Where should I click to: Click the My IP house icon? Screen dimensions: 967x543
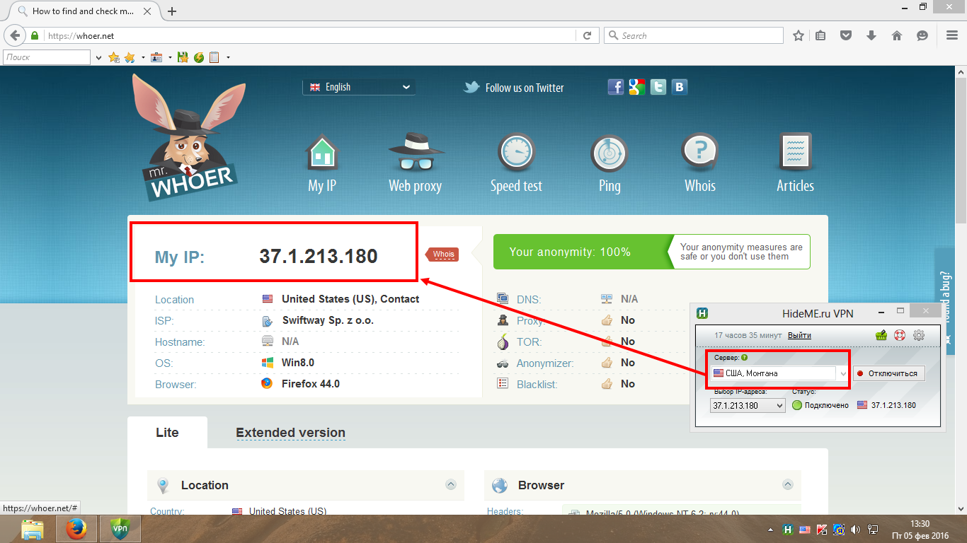pos(321,152)
